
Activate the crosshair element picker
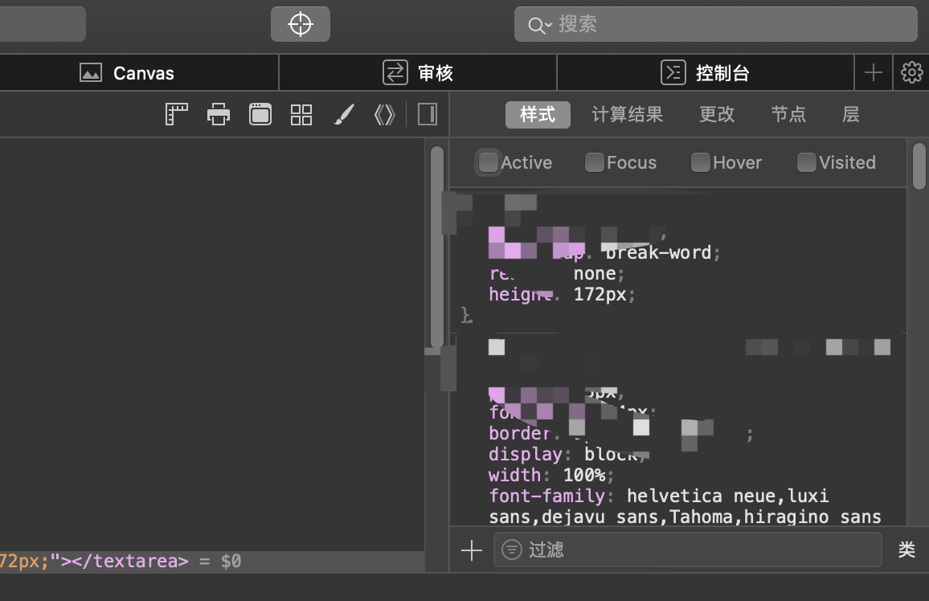coord(300,24)
